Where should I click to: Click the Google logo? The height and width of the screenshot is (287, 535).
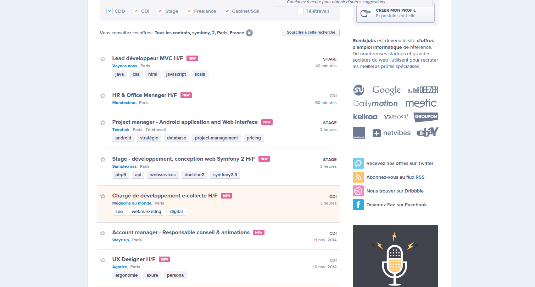(386, 90)
